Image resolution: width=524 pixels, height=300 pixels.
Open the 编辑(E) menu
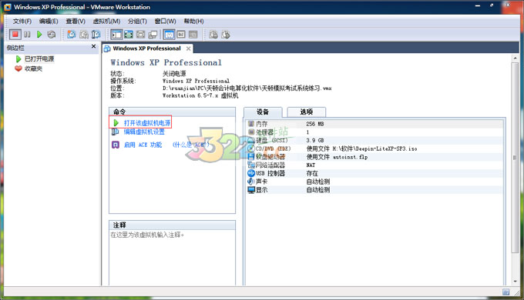coord(49,22)
